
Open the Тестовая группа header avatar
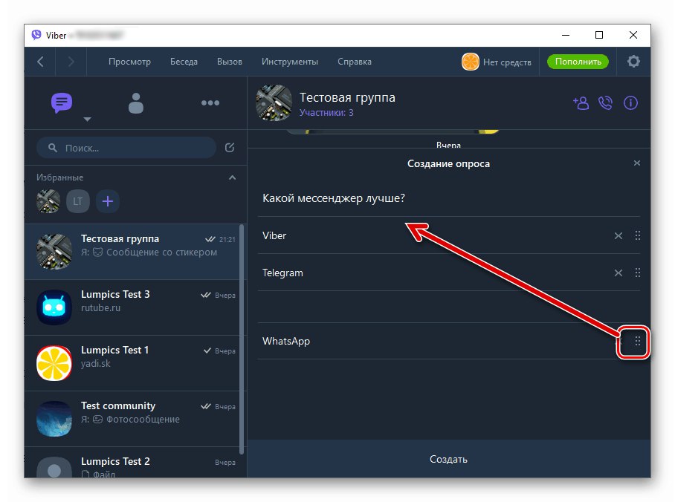(x=274, y=102)
